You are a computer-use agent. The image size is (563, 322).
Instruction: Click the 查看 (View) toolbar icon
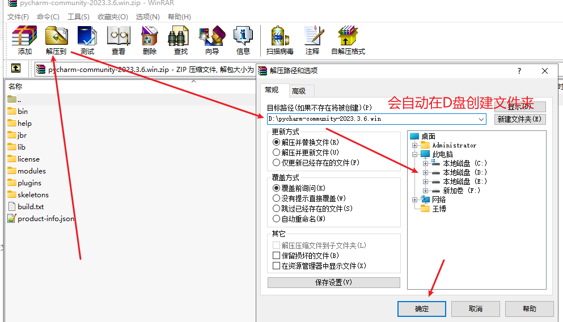pyautogui.click(x=118, y=36)
